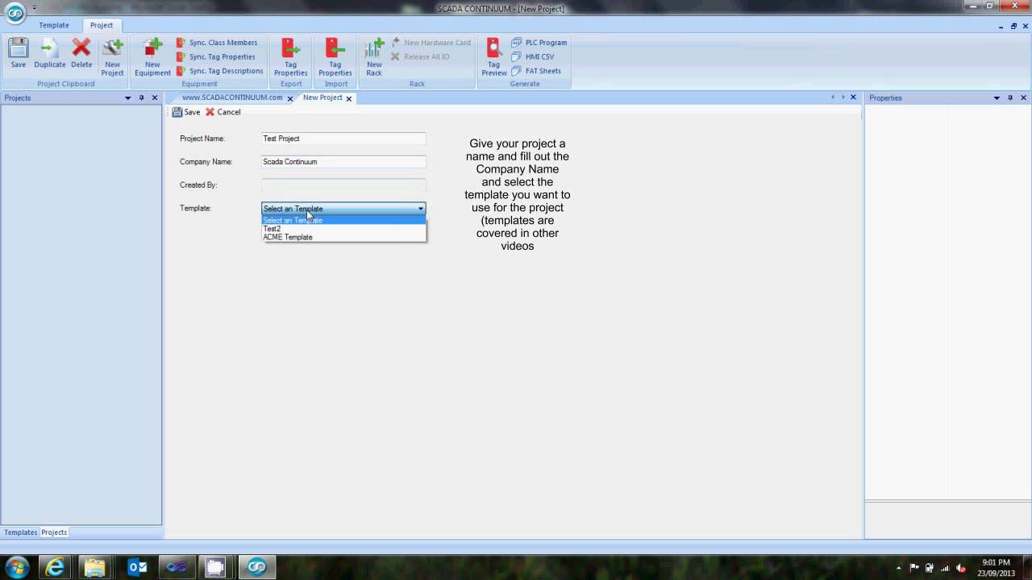
Task: Close the active document with X
Action: [x=853, y=97]
